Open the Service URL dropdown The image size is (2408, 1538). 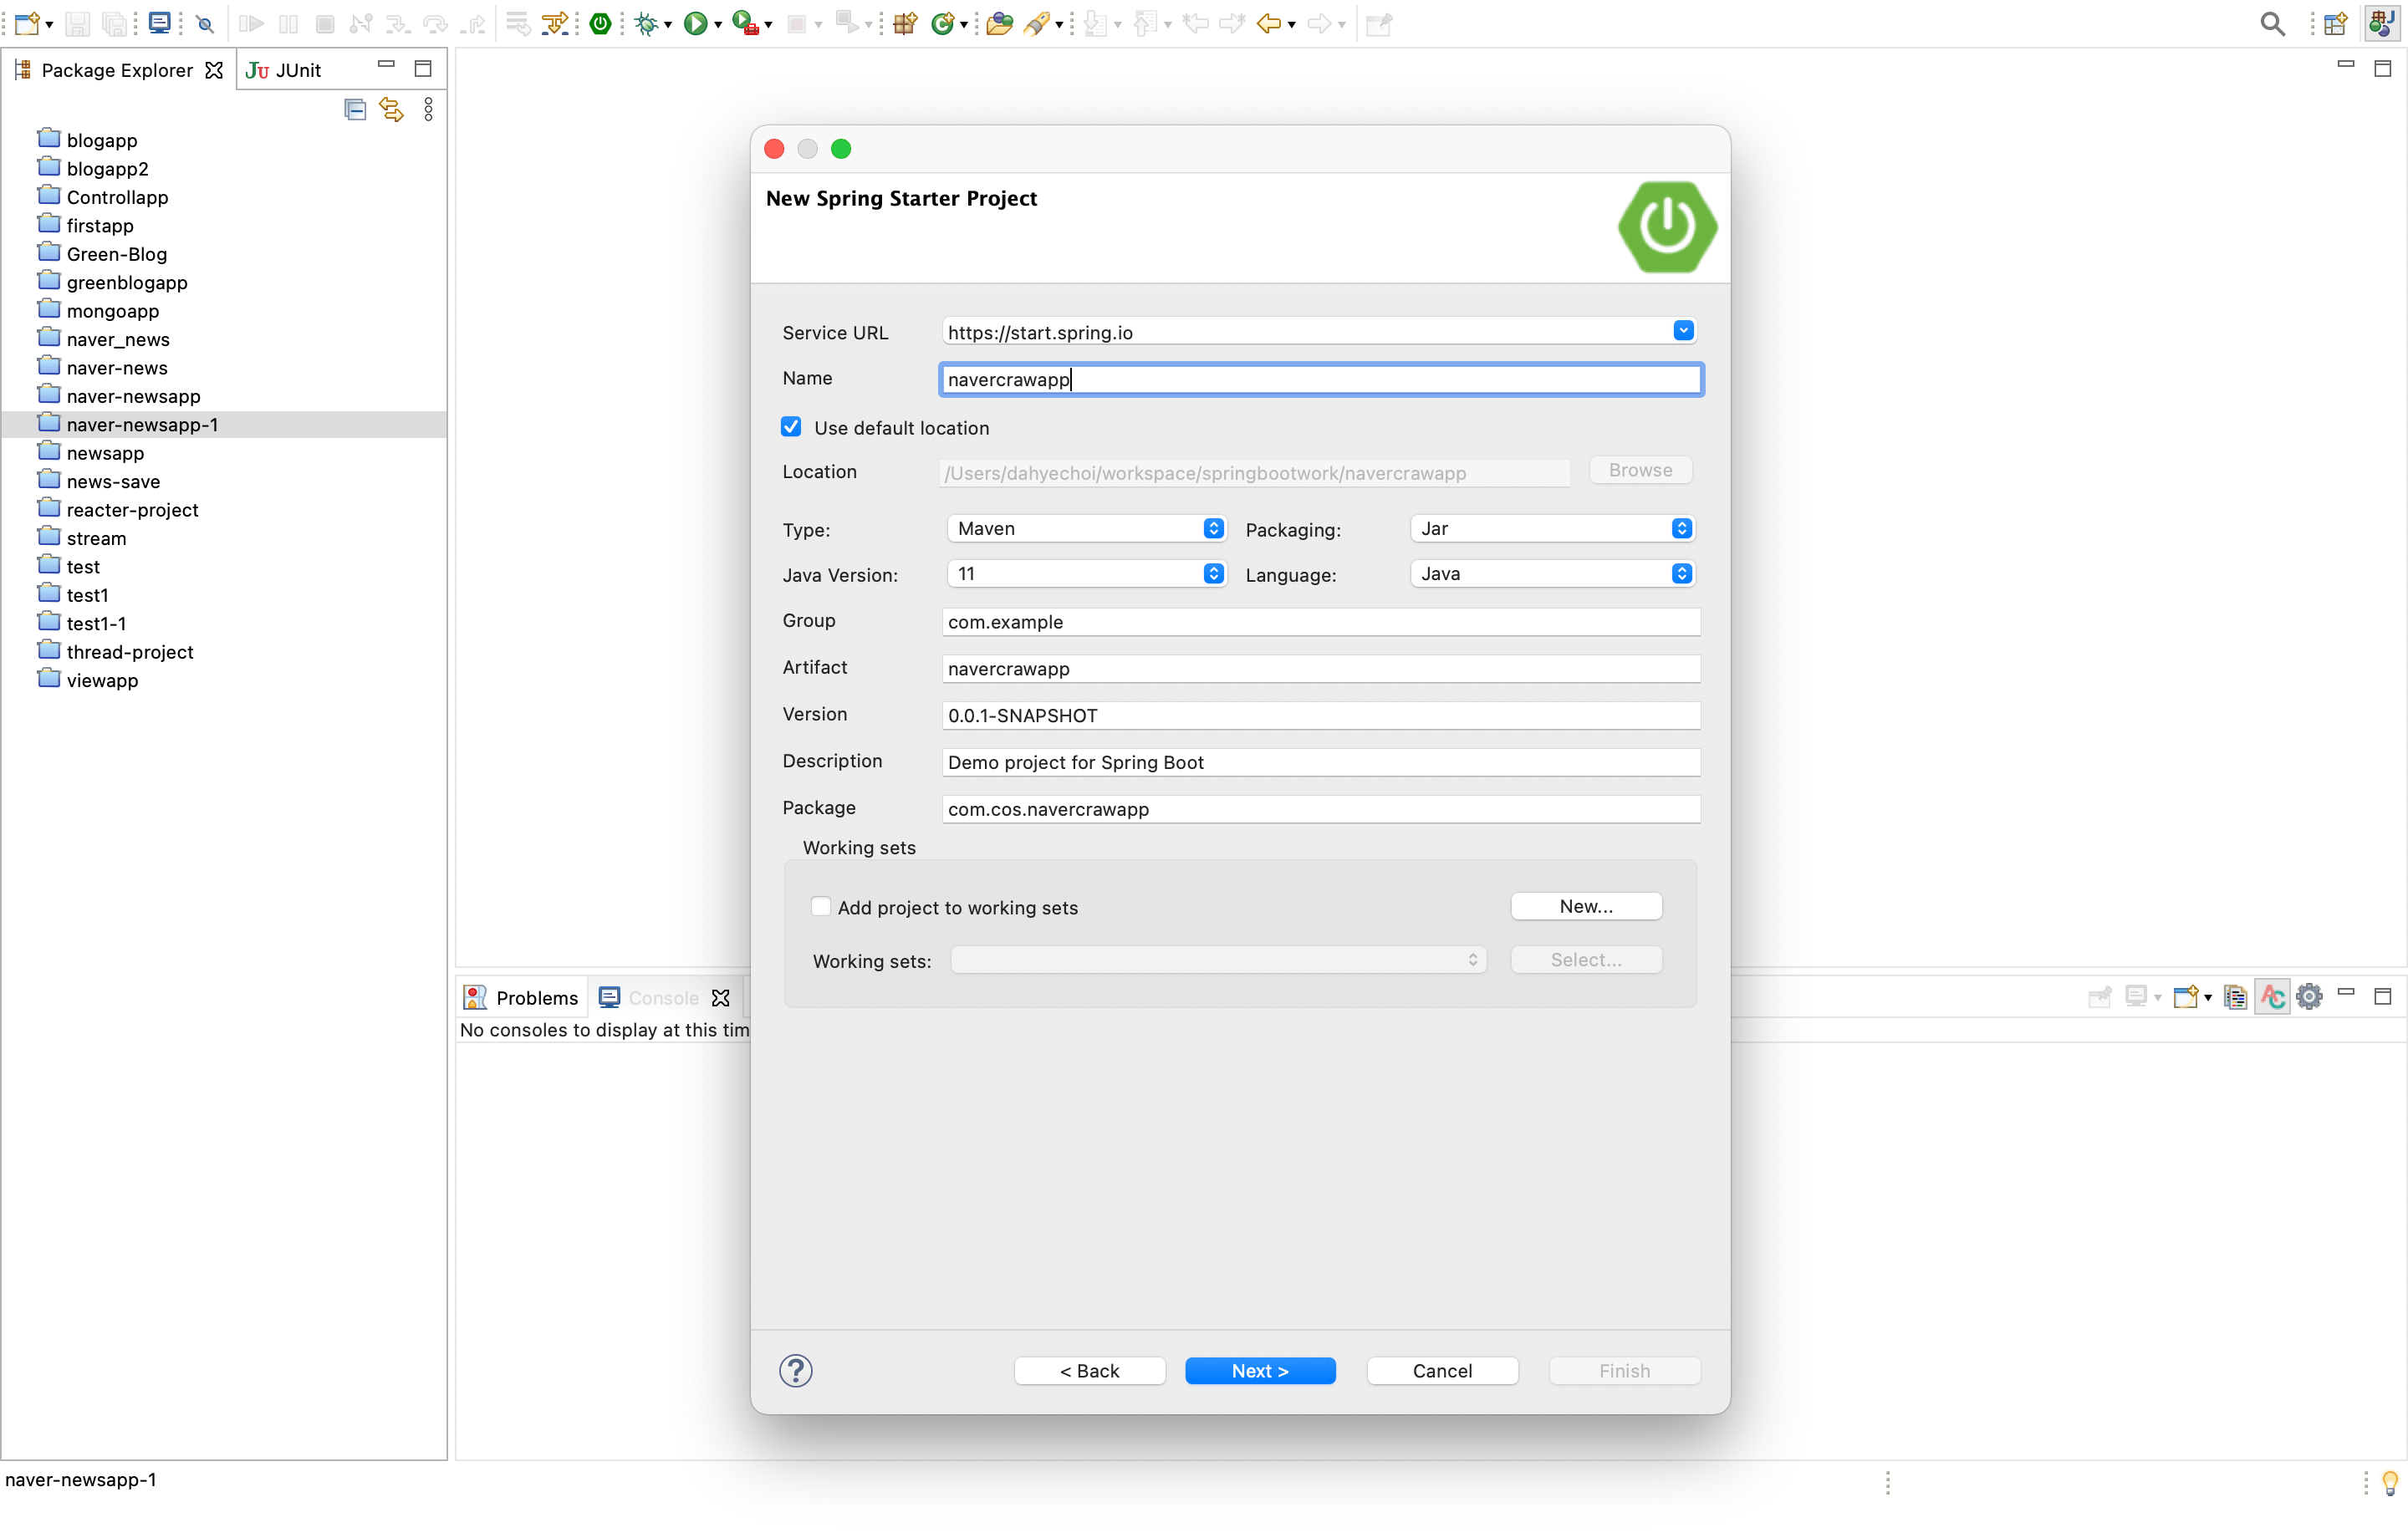pyautogui.click(x=1683, y=331)
